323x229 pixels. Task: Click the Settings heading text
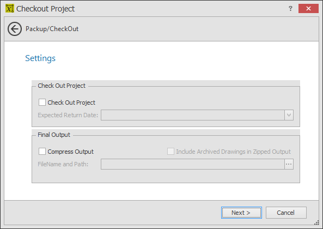(40, 58)
